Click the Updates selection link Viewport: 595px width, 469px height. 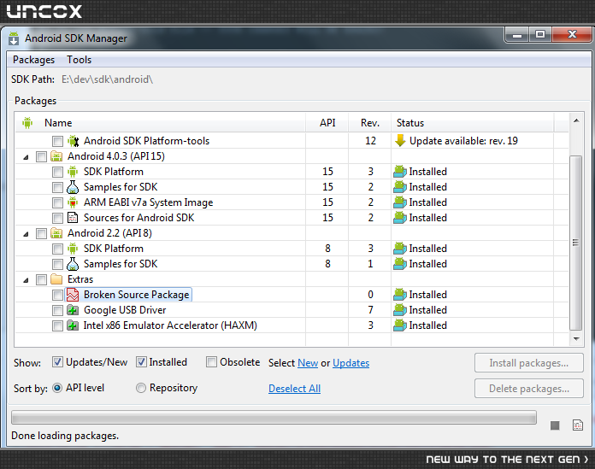[351, 363]
